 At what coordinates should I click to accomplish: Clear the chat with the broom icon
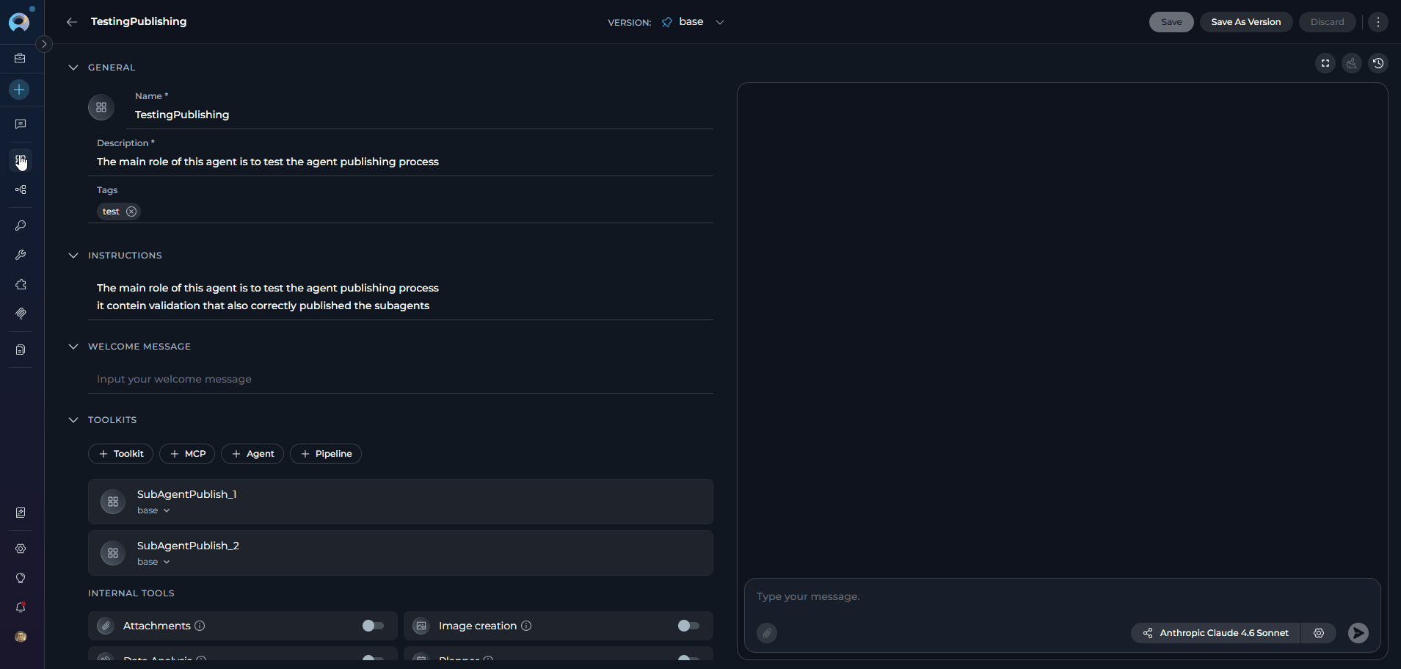click(x=1352, y=63)
